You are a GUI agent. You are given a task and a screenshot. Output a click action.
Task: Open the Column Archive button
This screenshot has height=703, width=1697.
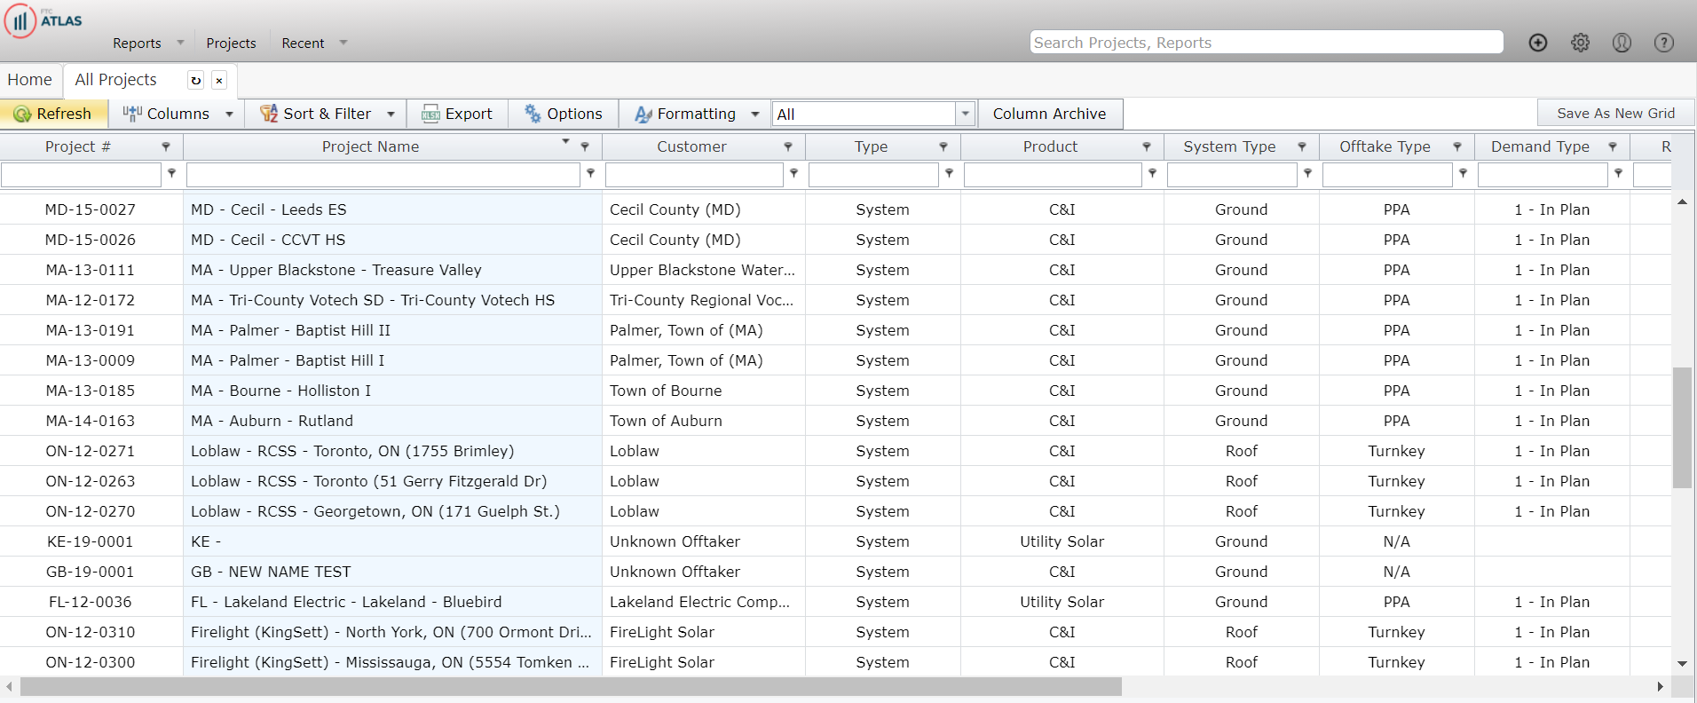click(x=1050, y=114)
